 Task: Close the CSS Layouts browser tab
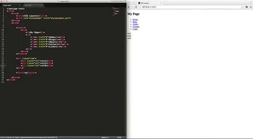click(161, 3)
